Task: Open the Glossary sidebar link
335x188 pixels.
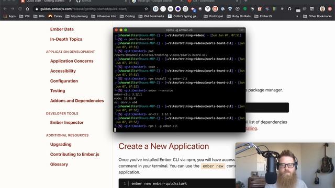Action: pos(59,164)
